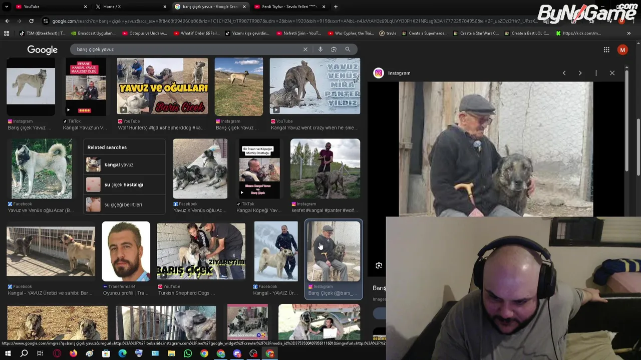The image size is (641, 360).
Task: Open the YAVUZ VENÜS MİRA PANTER thumbnail
Action: tap(314, 86)
